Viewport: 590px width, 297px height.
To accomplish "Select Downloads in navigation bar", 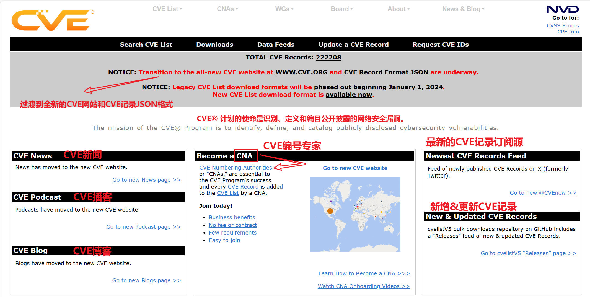I will 214,44.
